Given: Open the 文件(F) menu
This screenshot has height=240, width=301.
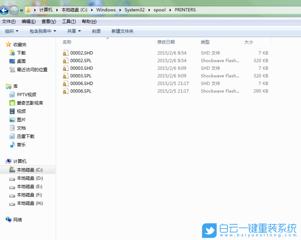Looking at the screenshot, I should click(9, 22).
